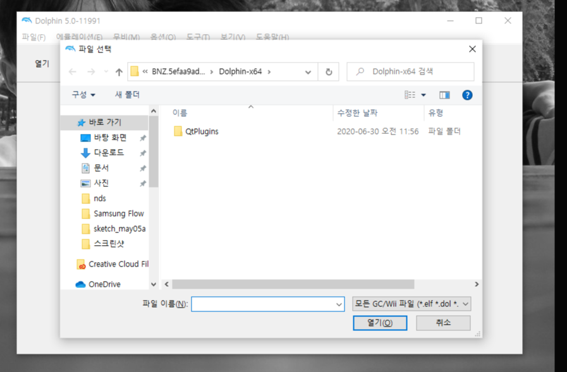567x372 pixels.
Task: Toggle the preview pane icon
Action: (x=444, y=95)
